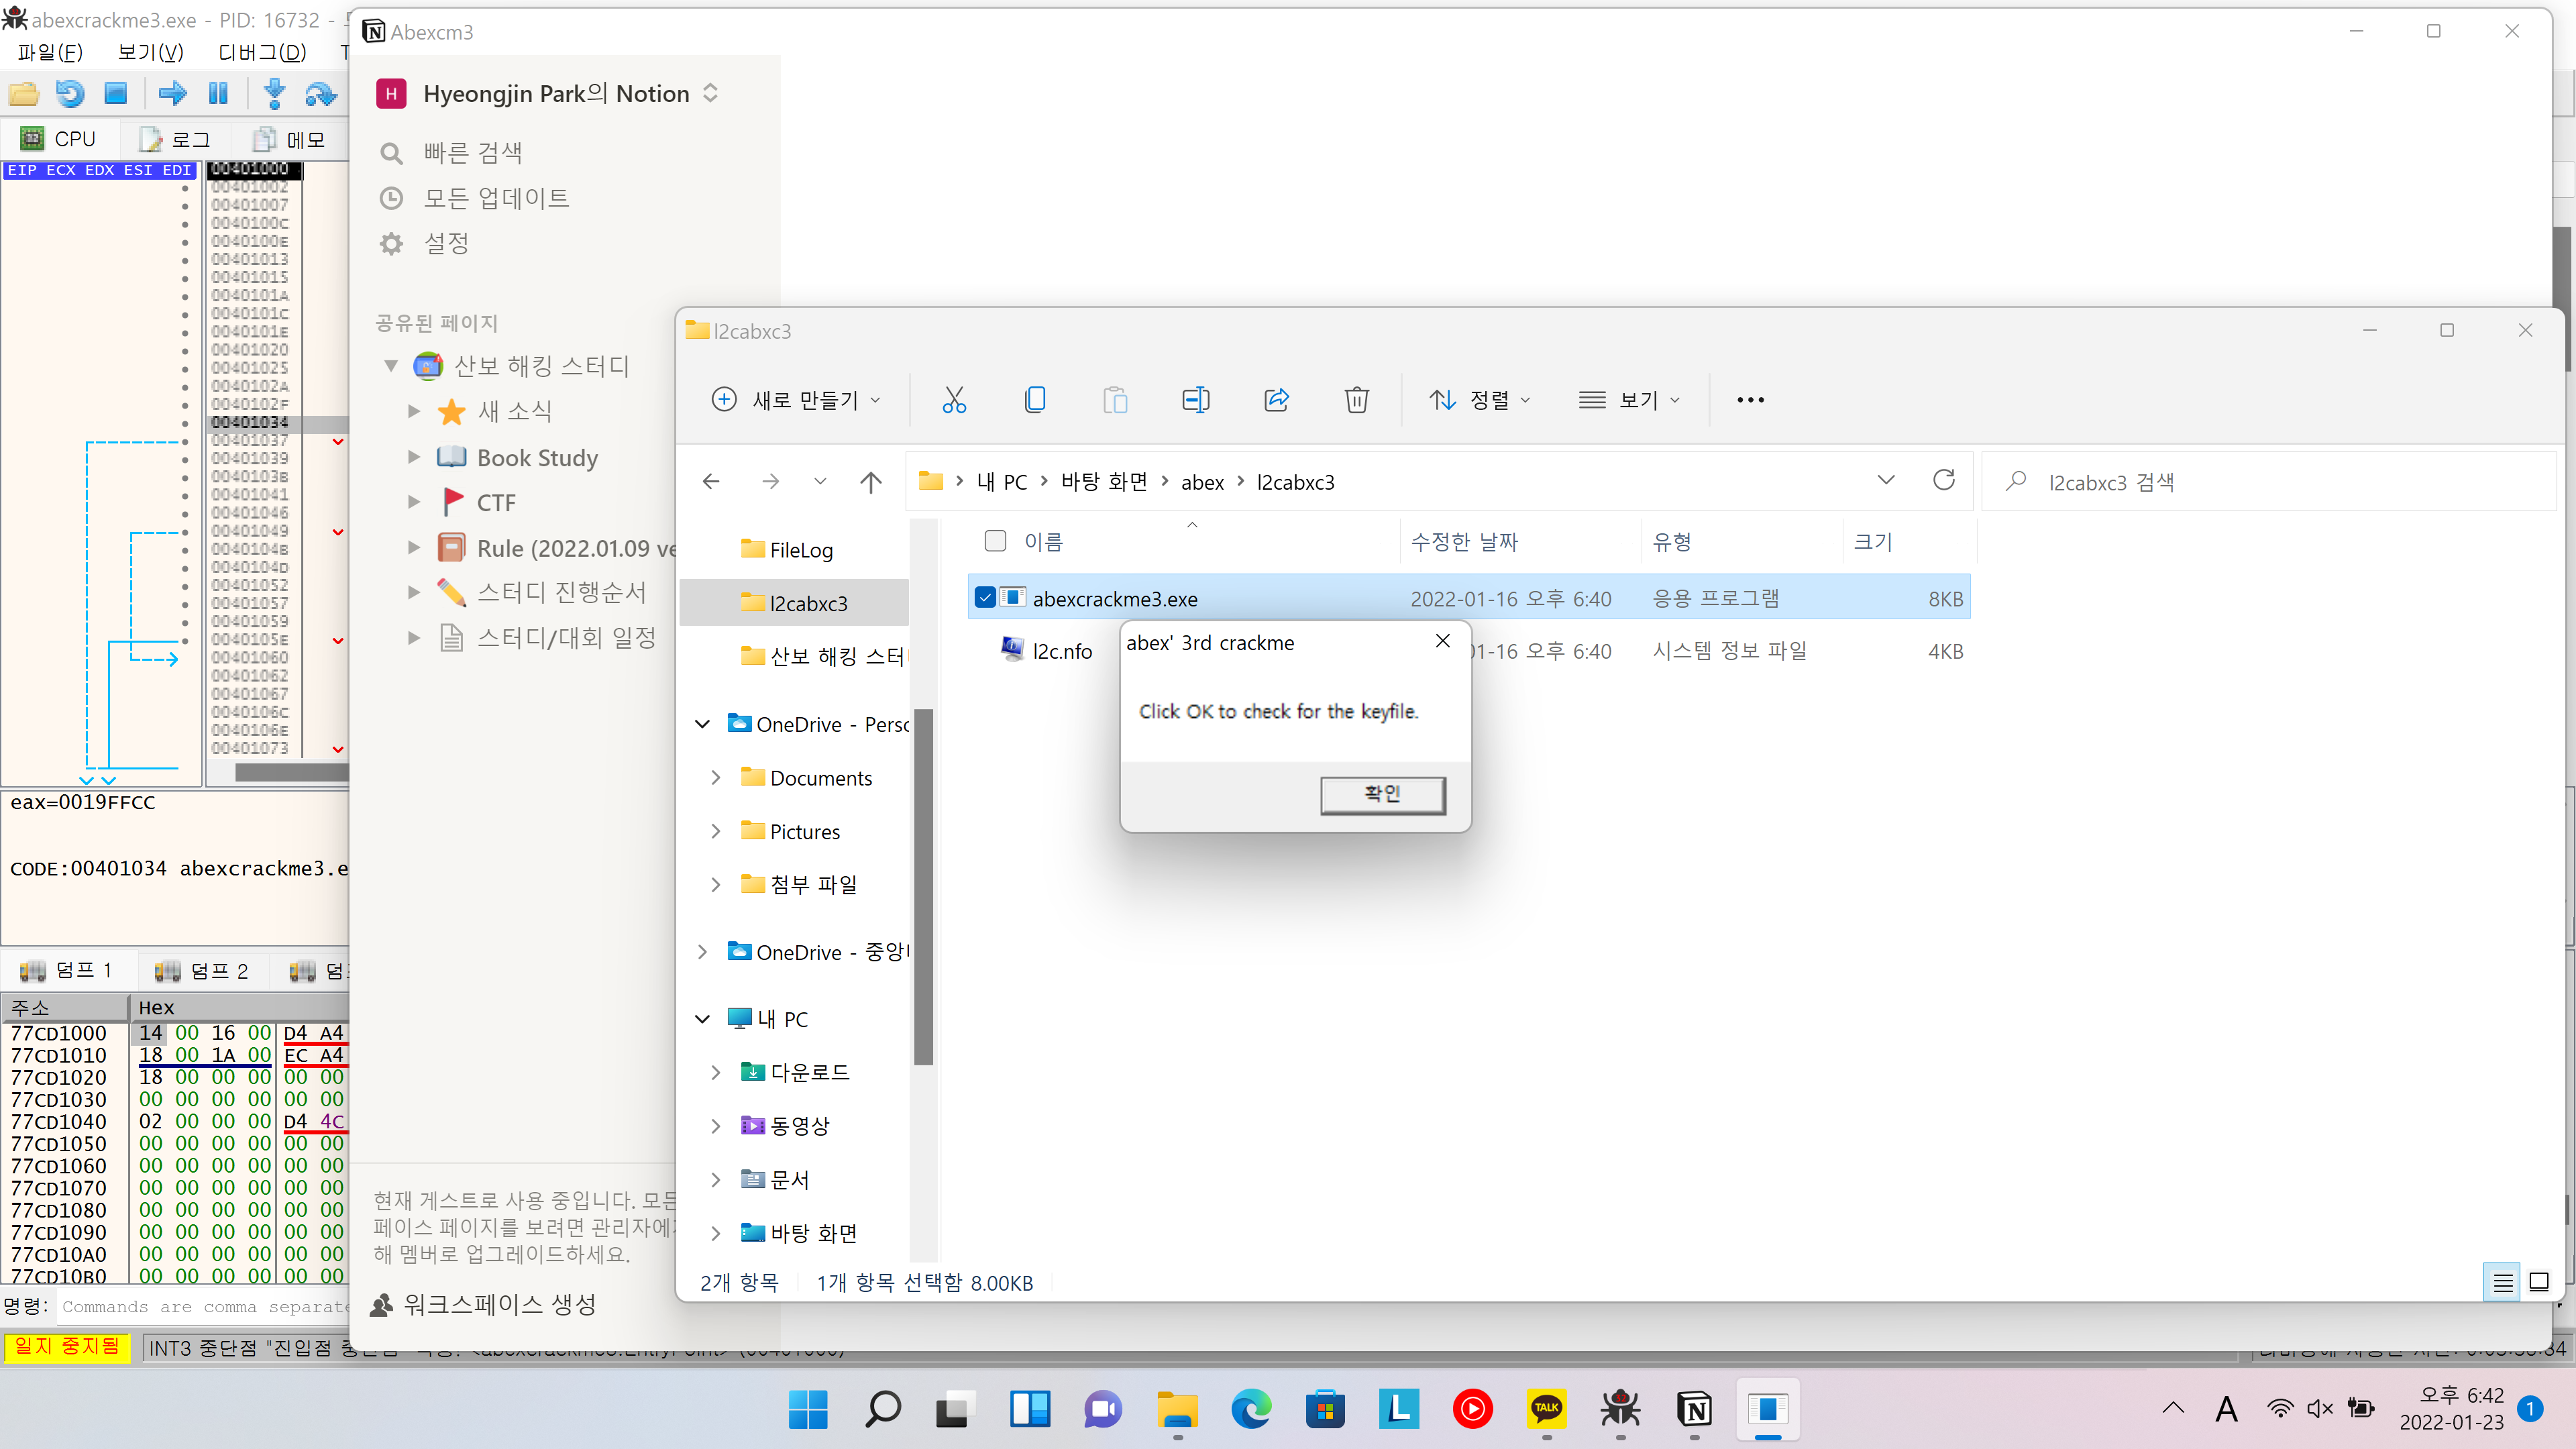Image resolution: width=2576 pixels, height=1449 pixels.
Task: Click 워크스페이스 생성 in Notion
Action: point(484,1304)
